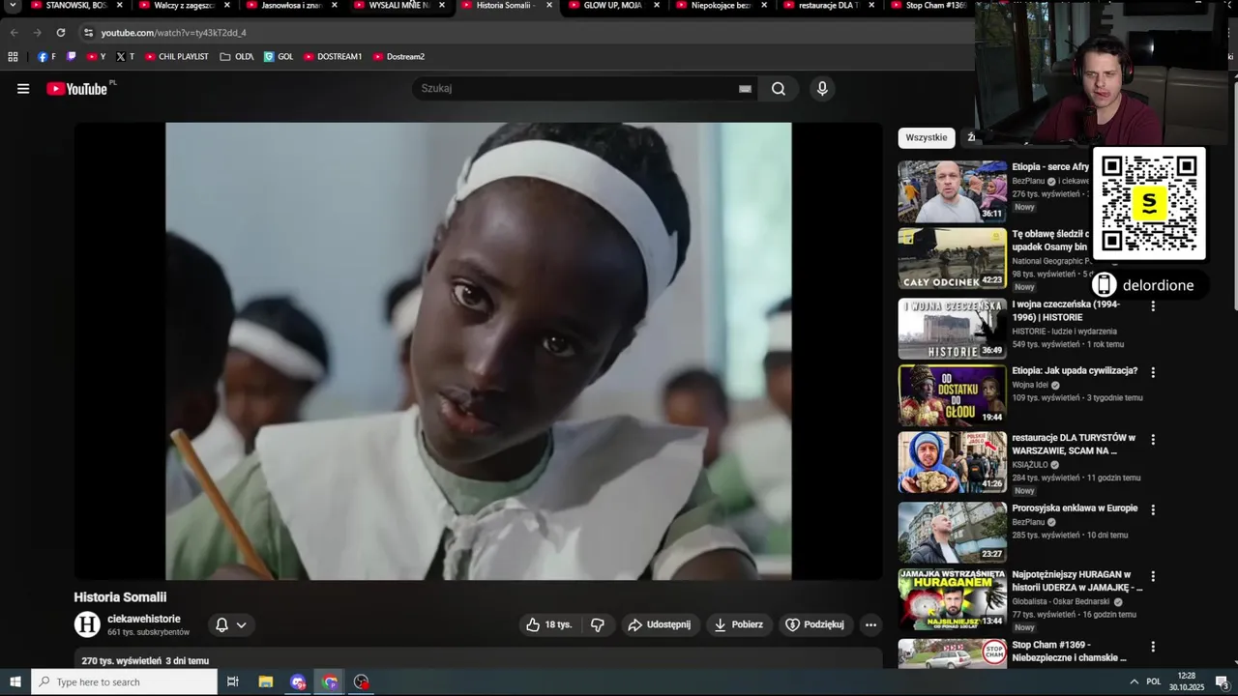Open File Explorer from the taskbar

pos(265,681)
